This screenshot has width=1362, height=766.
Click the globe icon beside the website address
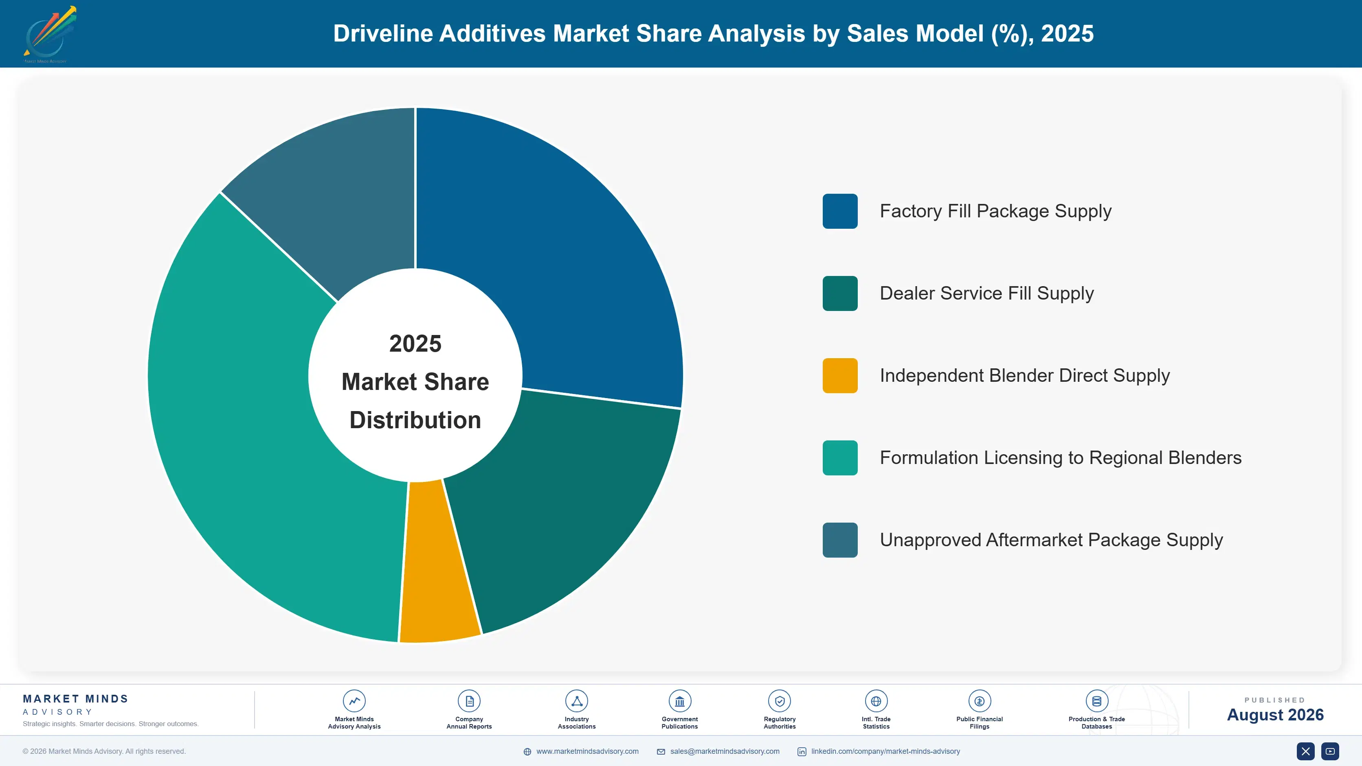point(527,752)
